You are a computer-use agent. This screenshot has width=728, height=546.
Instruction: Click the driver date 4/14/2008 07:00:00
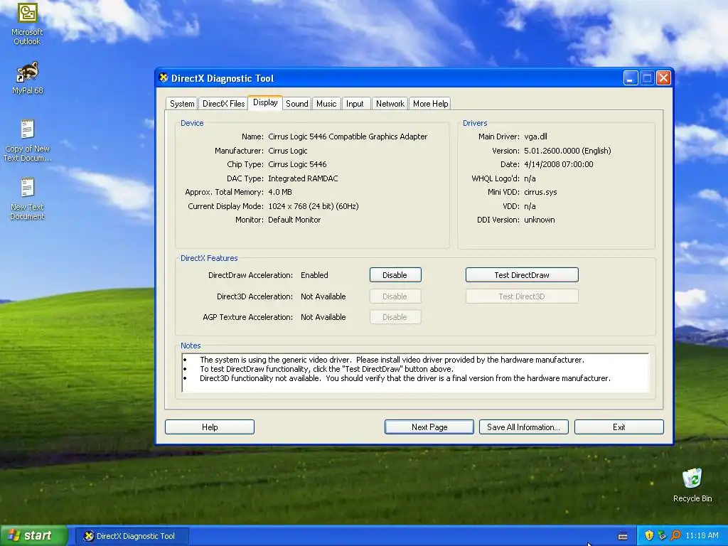(x=559, y=164)
